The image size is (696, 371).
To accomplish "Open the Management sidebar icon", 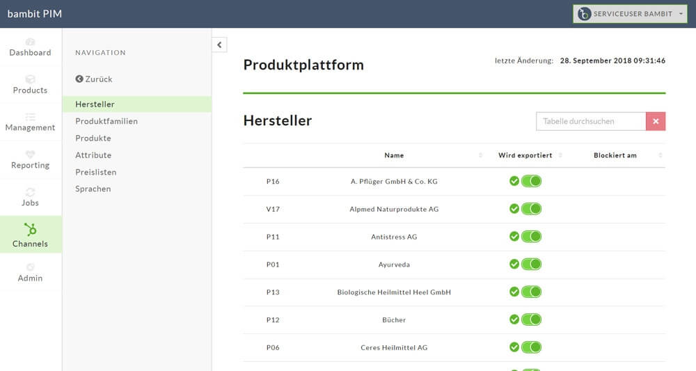I will (30, 117).
